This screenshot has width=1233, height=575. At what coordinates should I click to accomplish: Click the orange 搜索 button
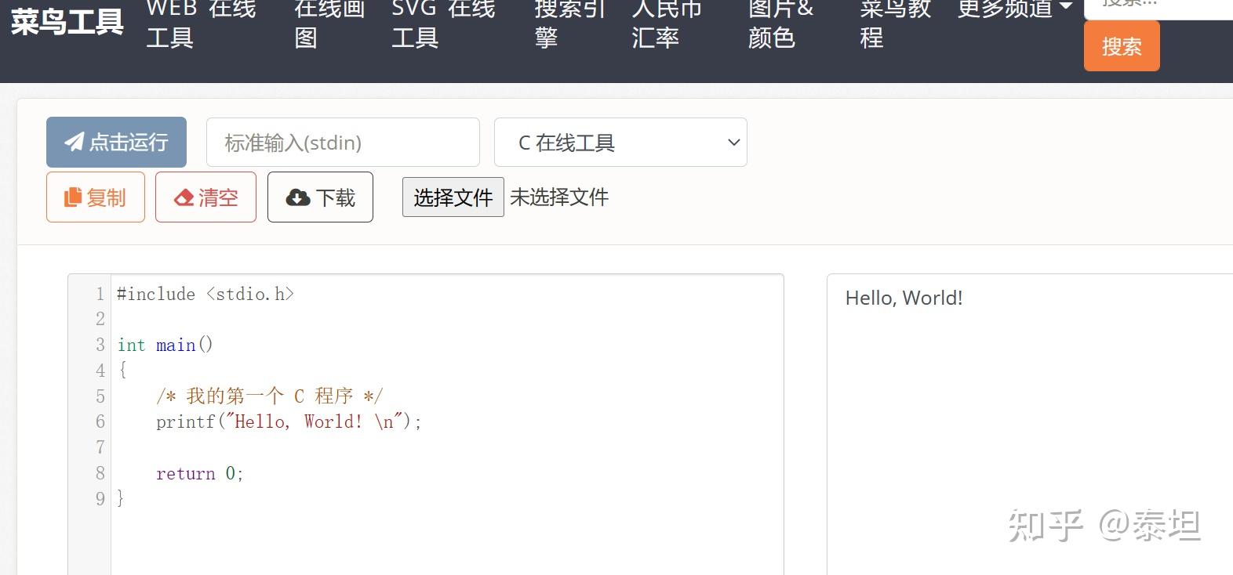pos(1122,46)
